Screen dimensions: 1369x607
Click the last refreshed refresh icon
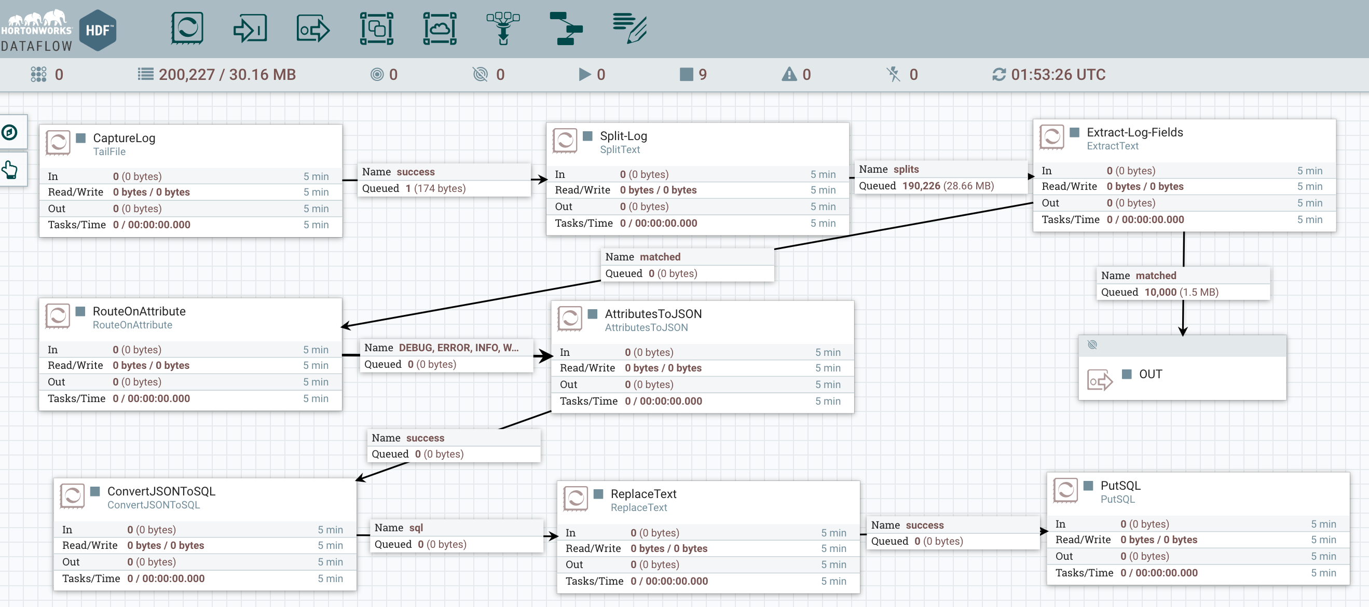pos(998,74)
